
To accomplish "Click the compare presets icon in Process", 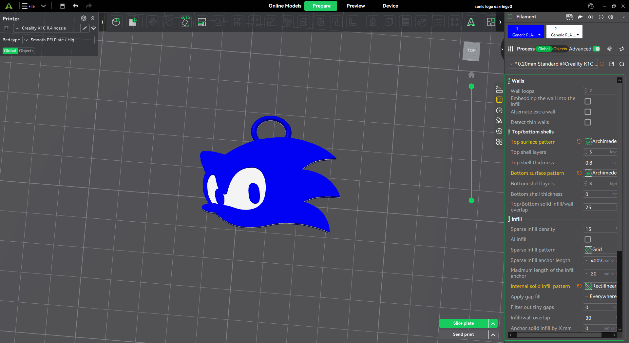I will [x=621, y=49].
